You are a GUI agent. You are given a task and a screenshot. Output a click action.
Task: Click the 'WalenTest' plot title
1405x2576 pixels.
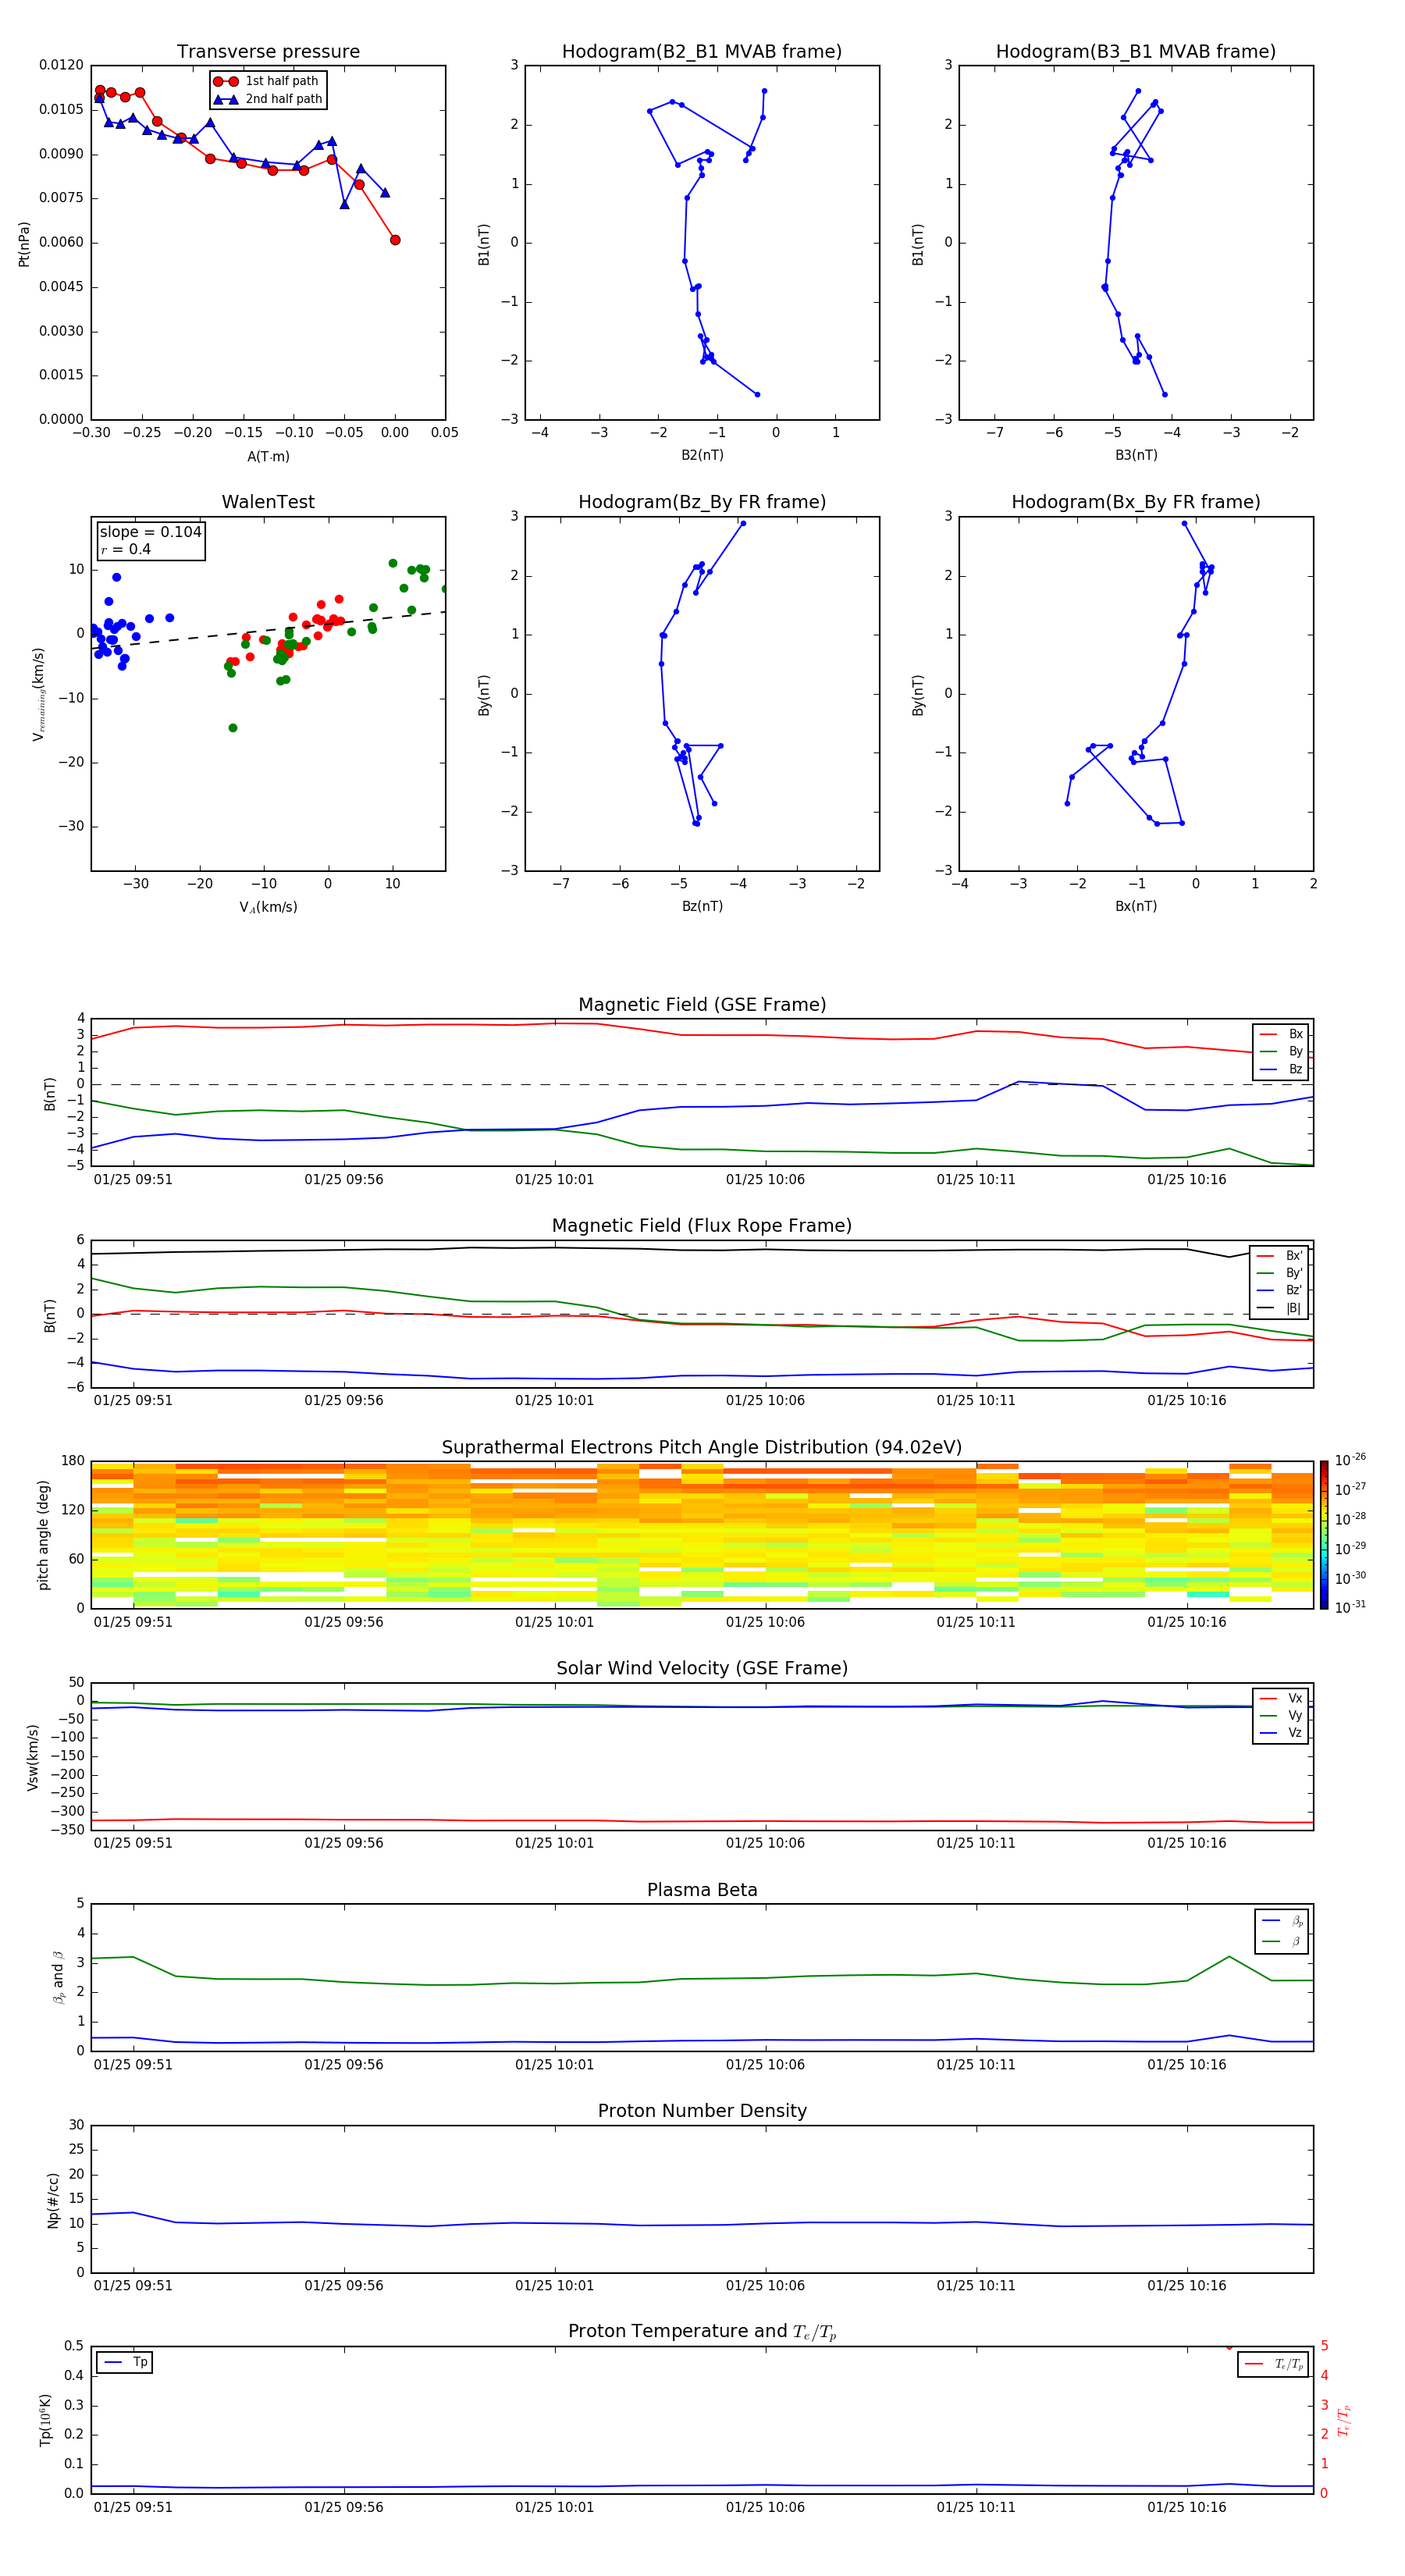[268, 502]
